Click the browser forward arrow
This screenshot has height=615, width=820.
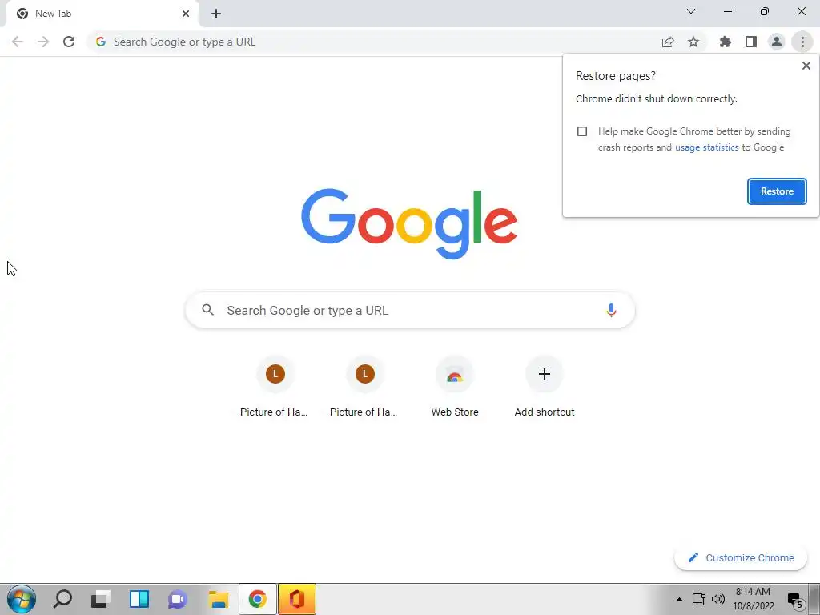43,42
